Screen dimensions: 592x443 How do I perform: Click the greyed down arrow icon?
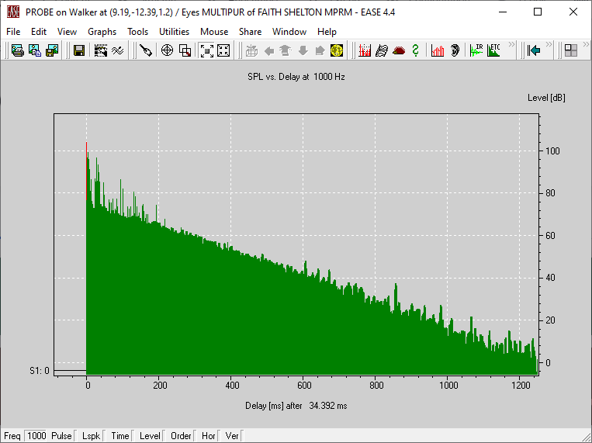pos(303,50)
